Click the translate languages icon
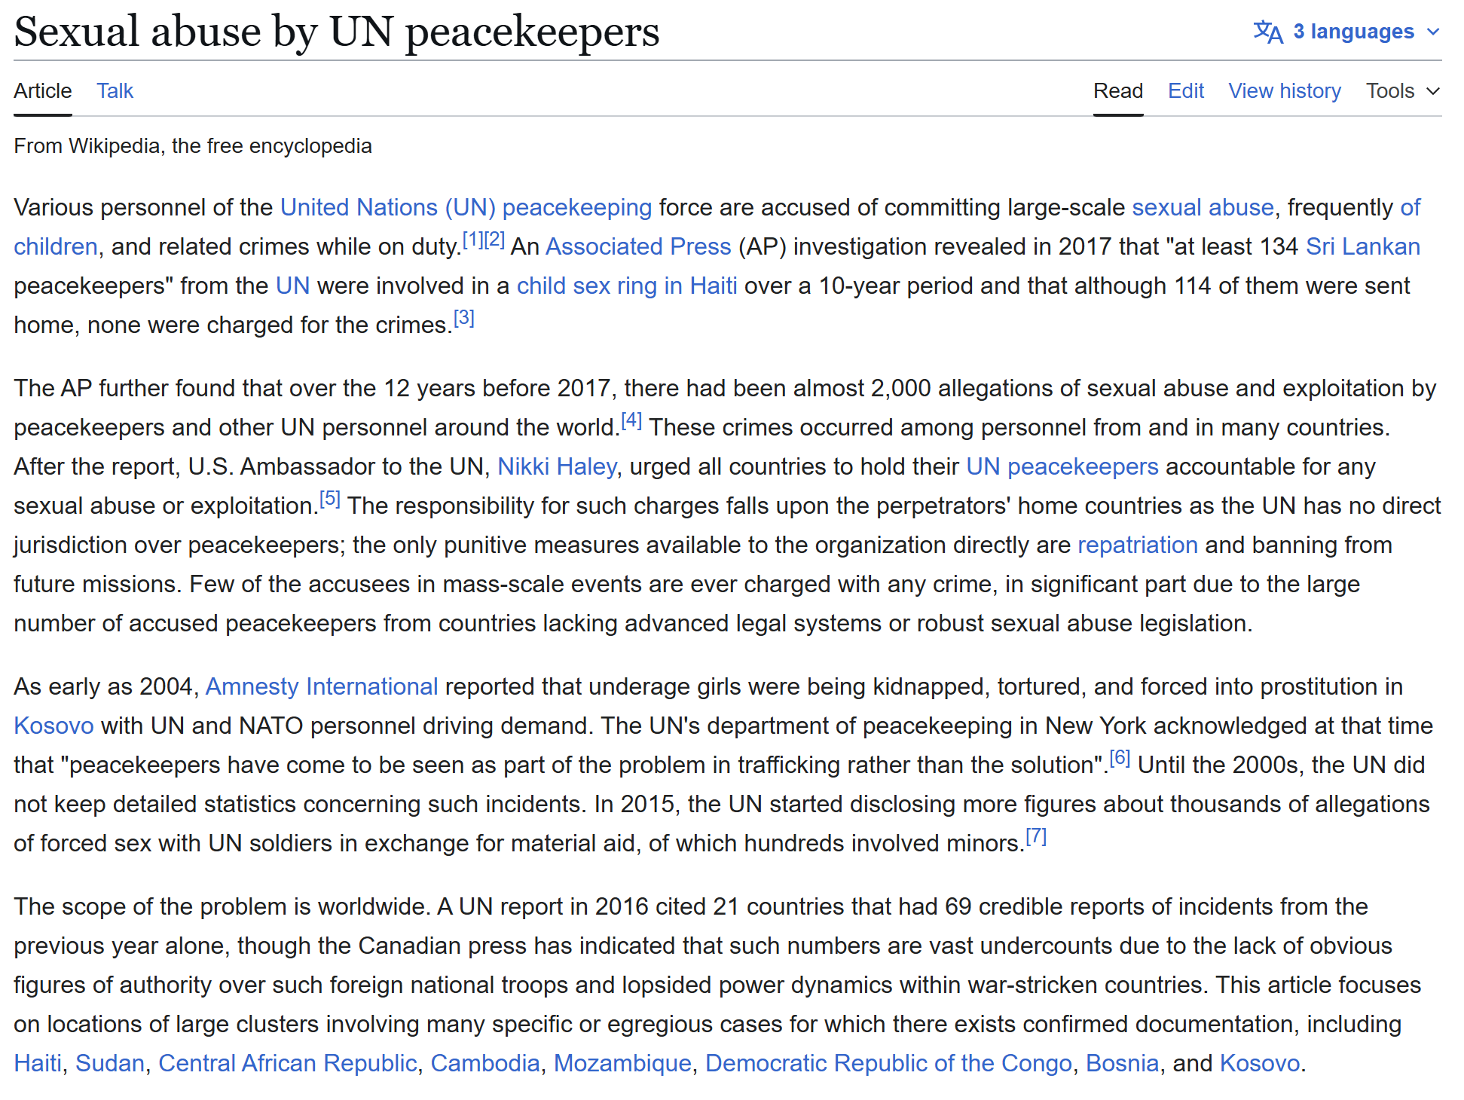1464x1100 pixels. point(1267,32)
